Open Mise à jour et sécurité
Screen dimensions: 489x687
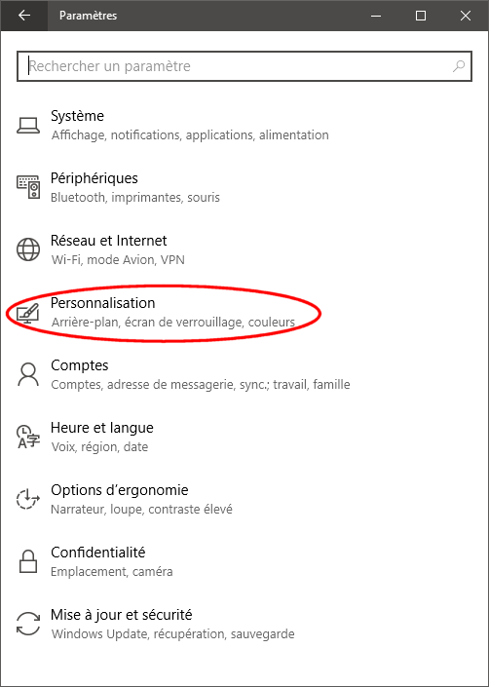(121, 614)
